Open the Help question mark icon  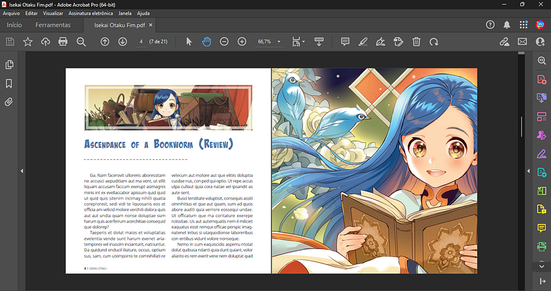point(491,25)
